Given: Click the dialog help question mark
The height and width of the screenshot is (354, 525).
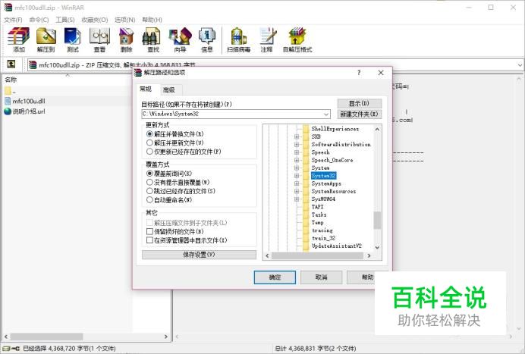Looking at the screenshot, I should pyautogui.click(x=359, y=73).
